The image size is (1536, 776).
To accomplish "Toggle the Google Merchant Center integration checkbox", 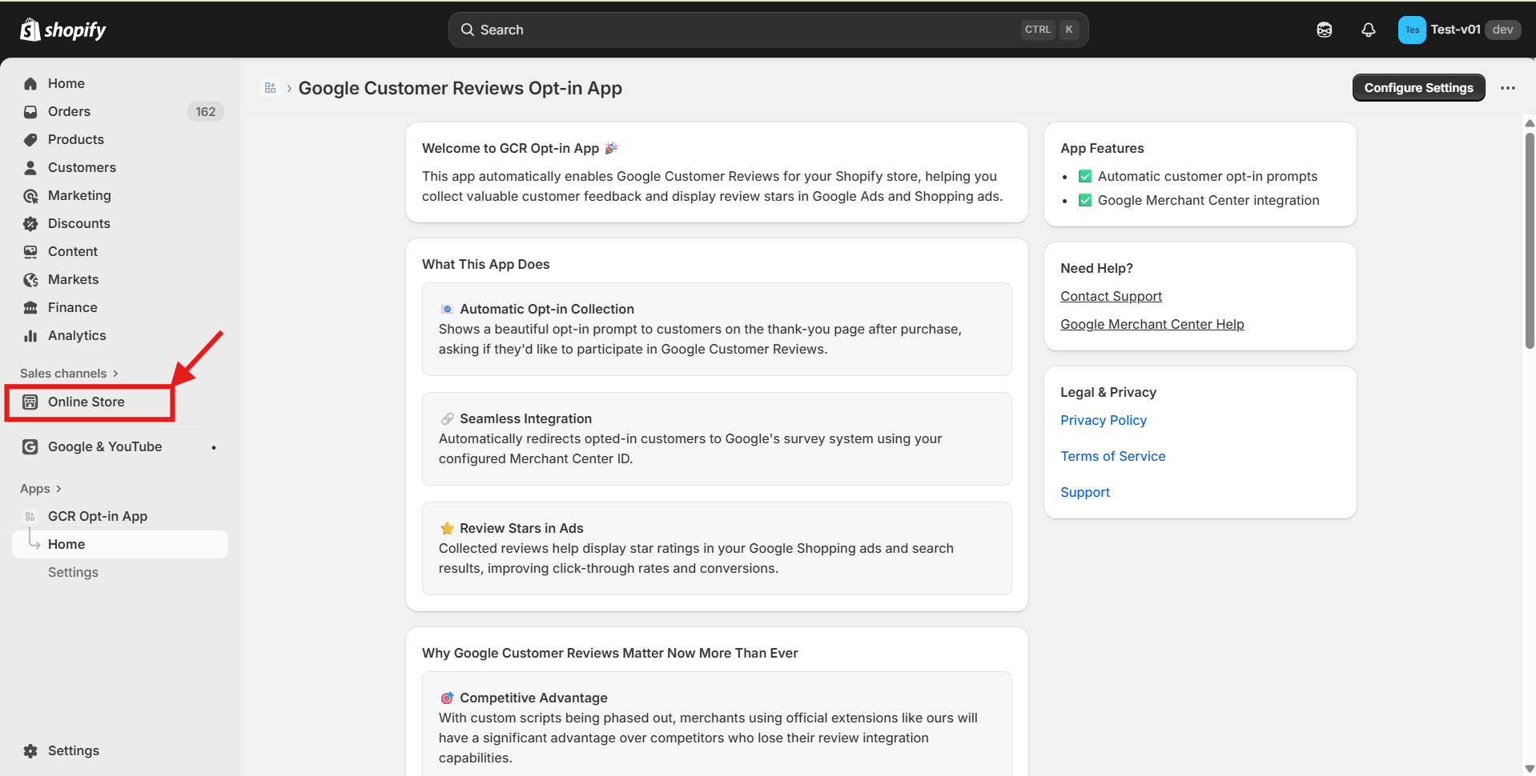I will [1085, 200].
